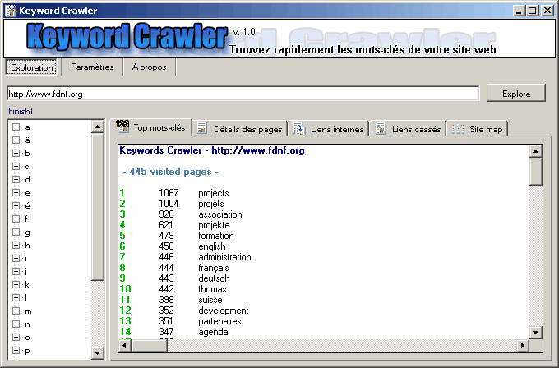Expand the 'é' tree node
The height and width of the screenshot is (368, 559).
coord(16,206)
